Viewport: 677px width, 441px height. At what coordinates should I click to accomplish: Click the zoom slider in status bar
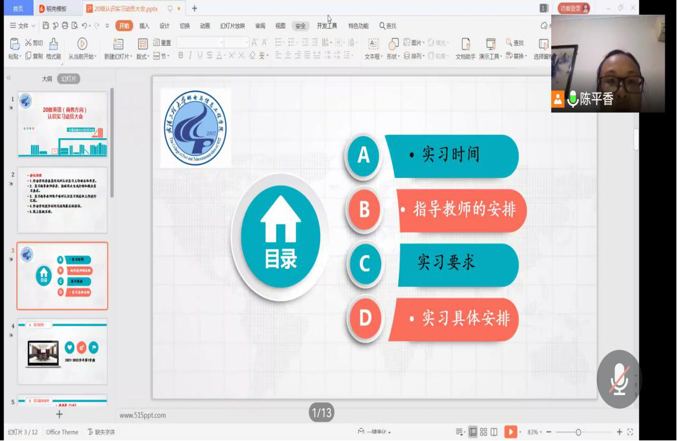tap(579, 432)
